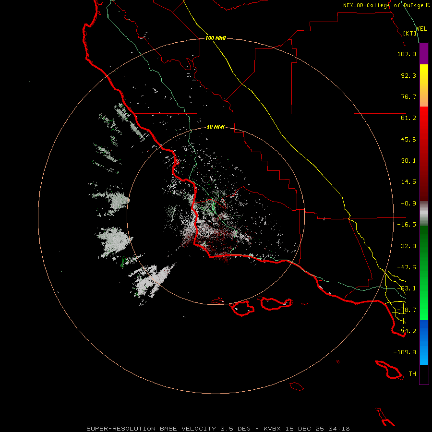The height and width of the screenshot is (432, 432).
Task: Click the Super-Resolution Base Velocity caption text
Action: [218, 429]
